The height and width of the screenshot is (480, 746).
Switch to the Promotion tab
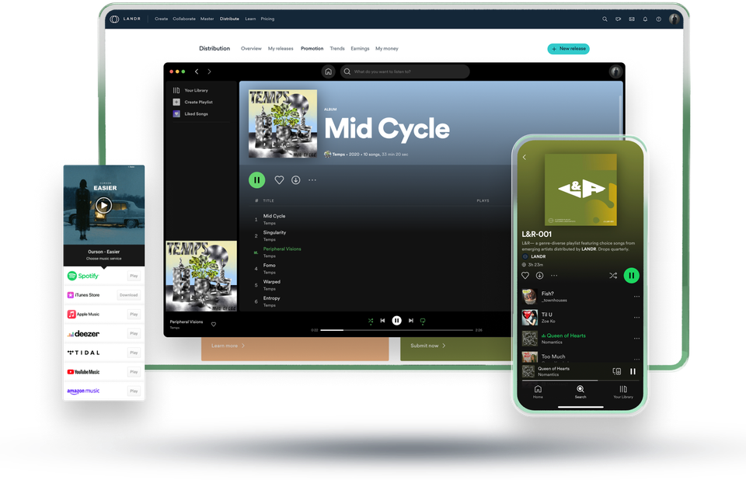[312, 48]
